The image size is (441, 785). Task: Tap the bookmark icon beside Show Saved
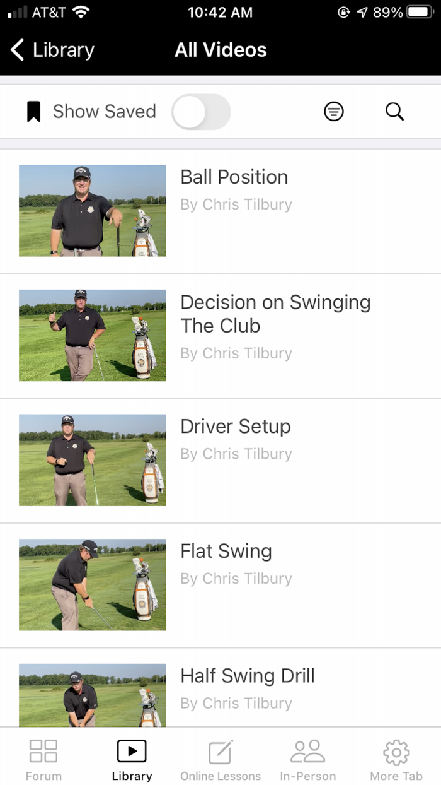(x=35, y=111)
